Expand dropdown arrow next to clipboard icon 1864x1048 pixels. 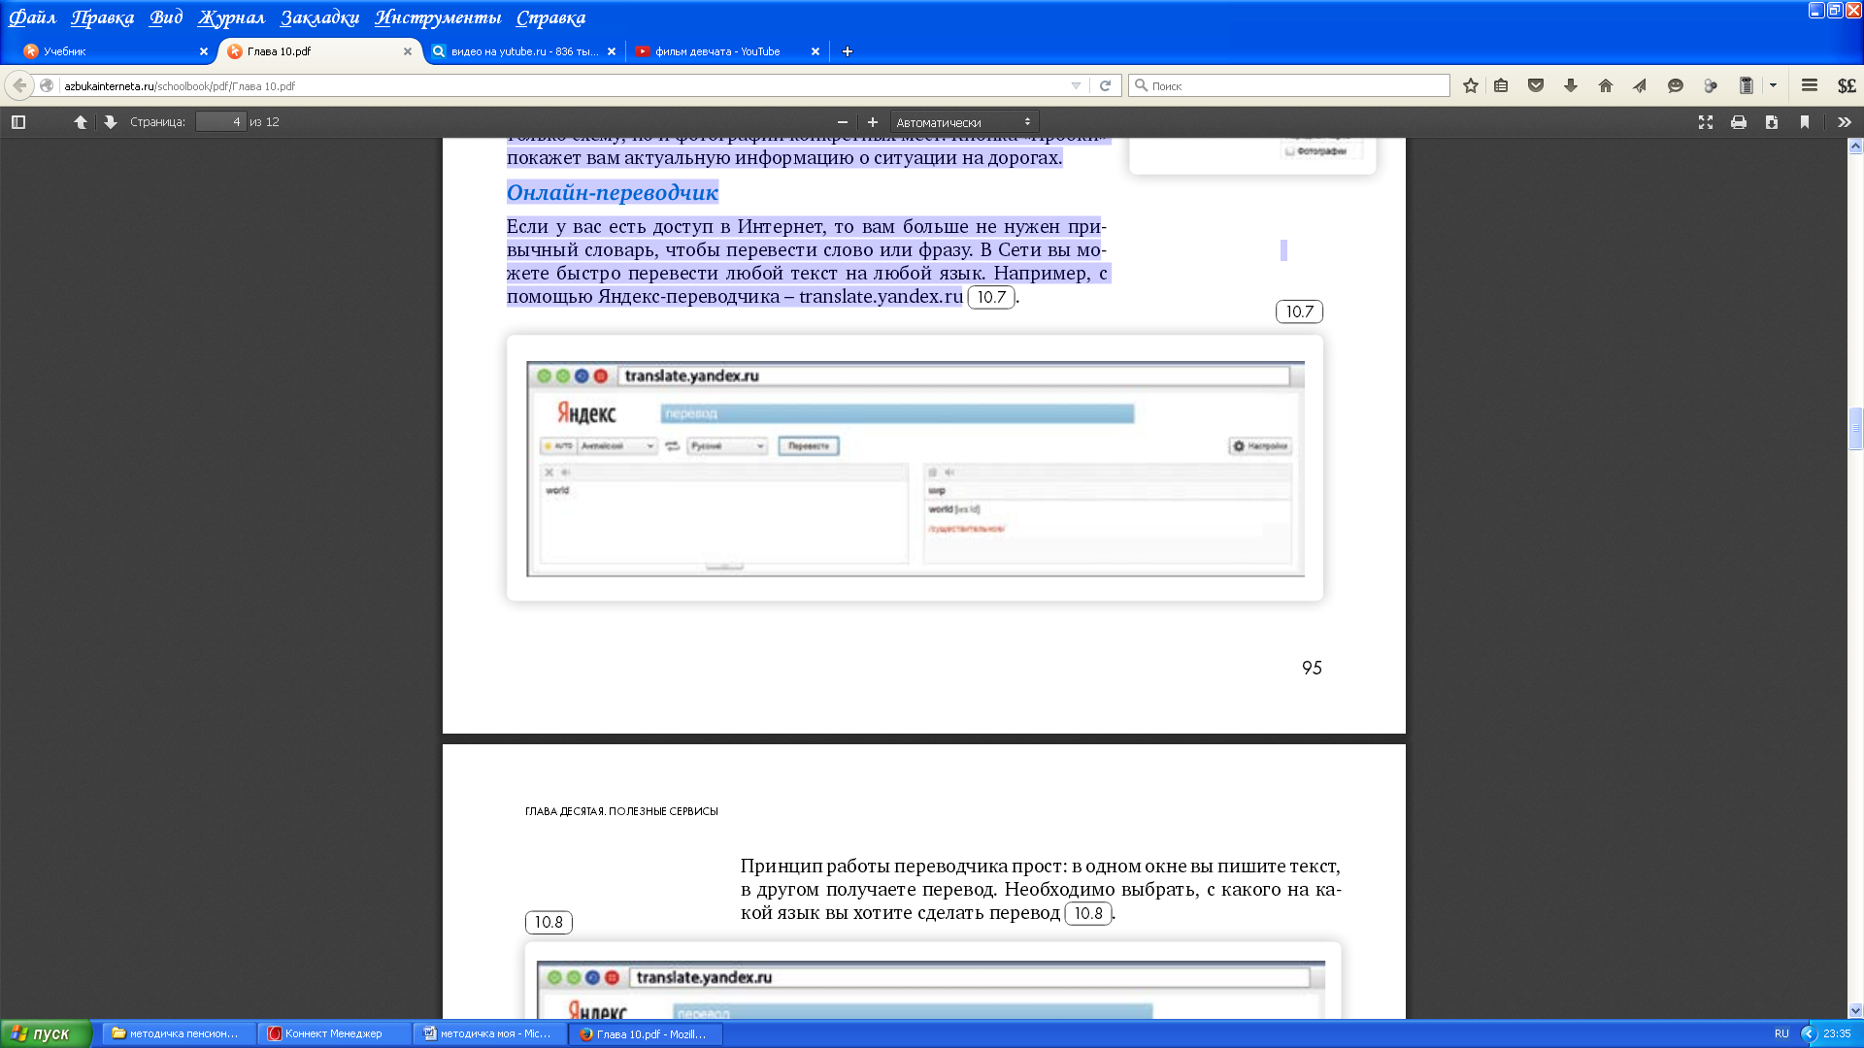[x=1773, y=86]
